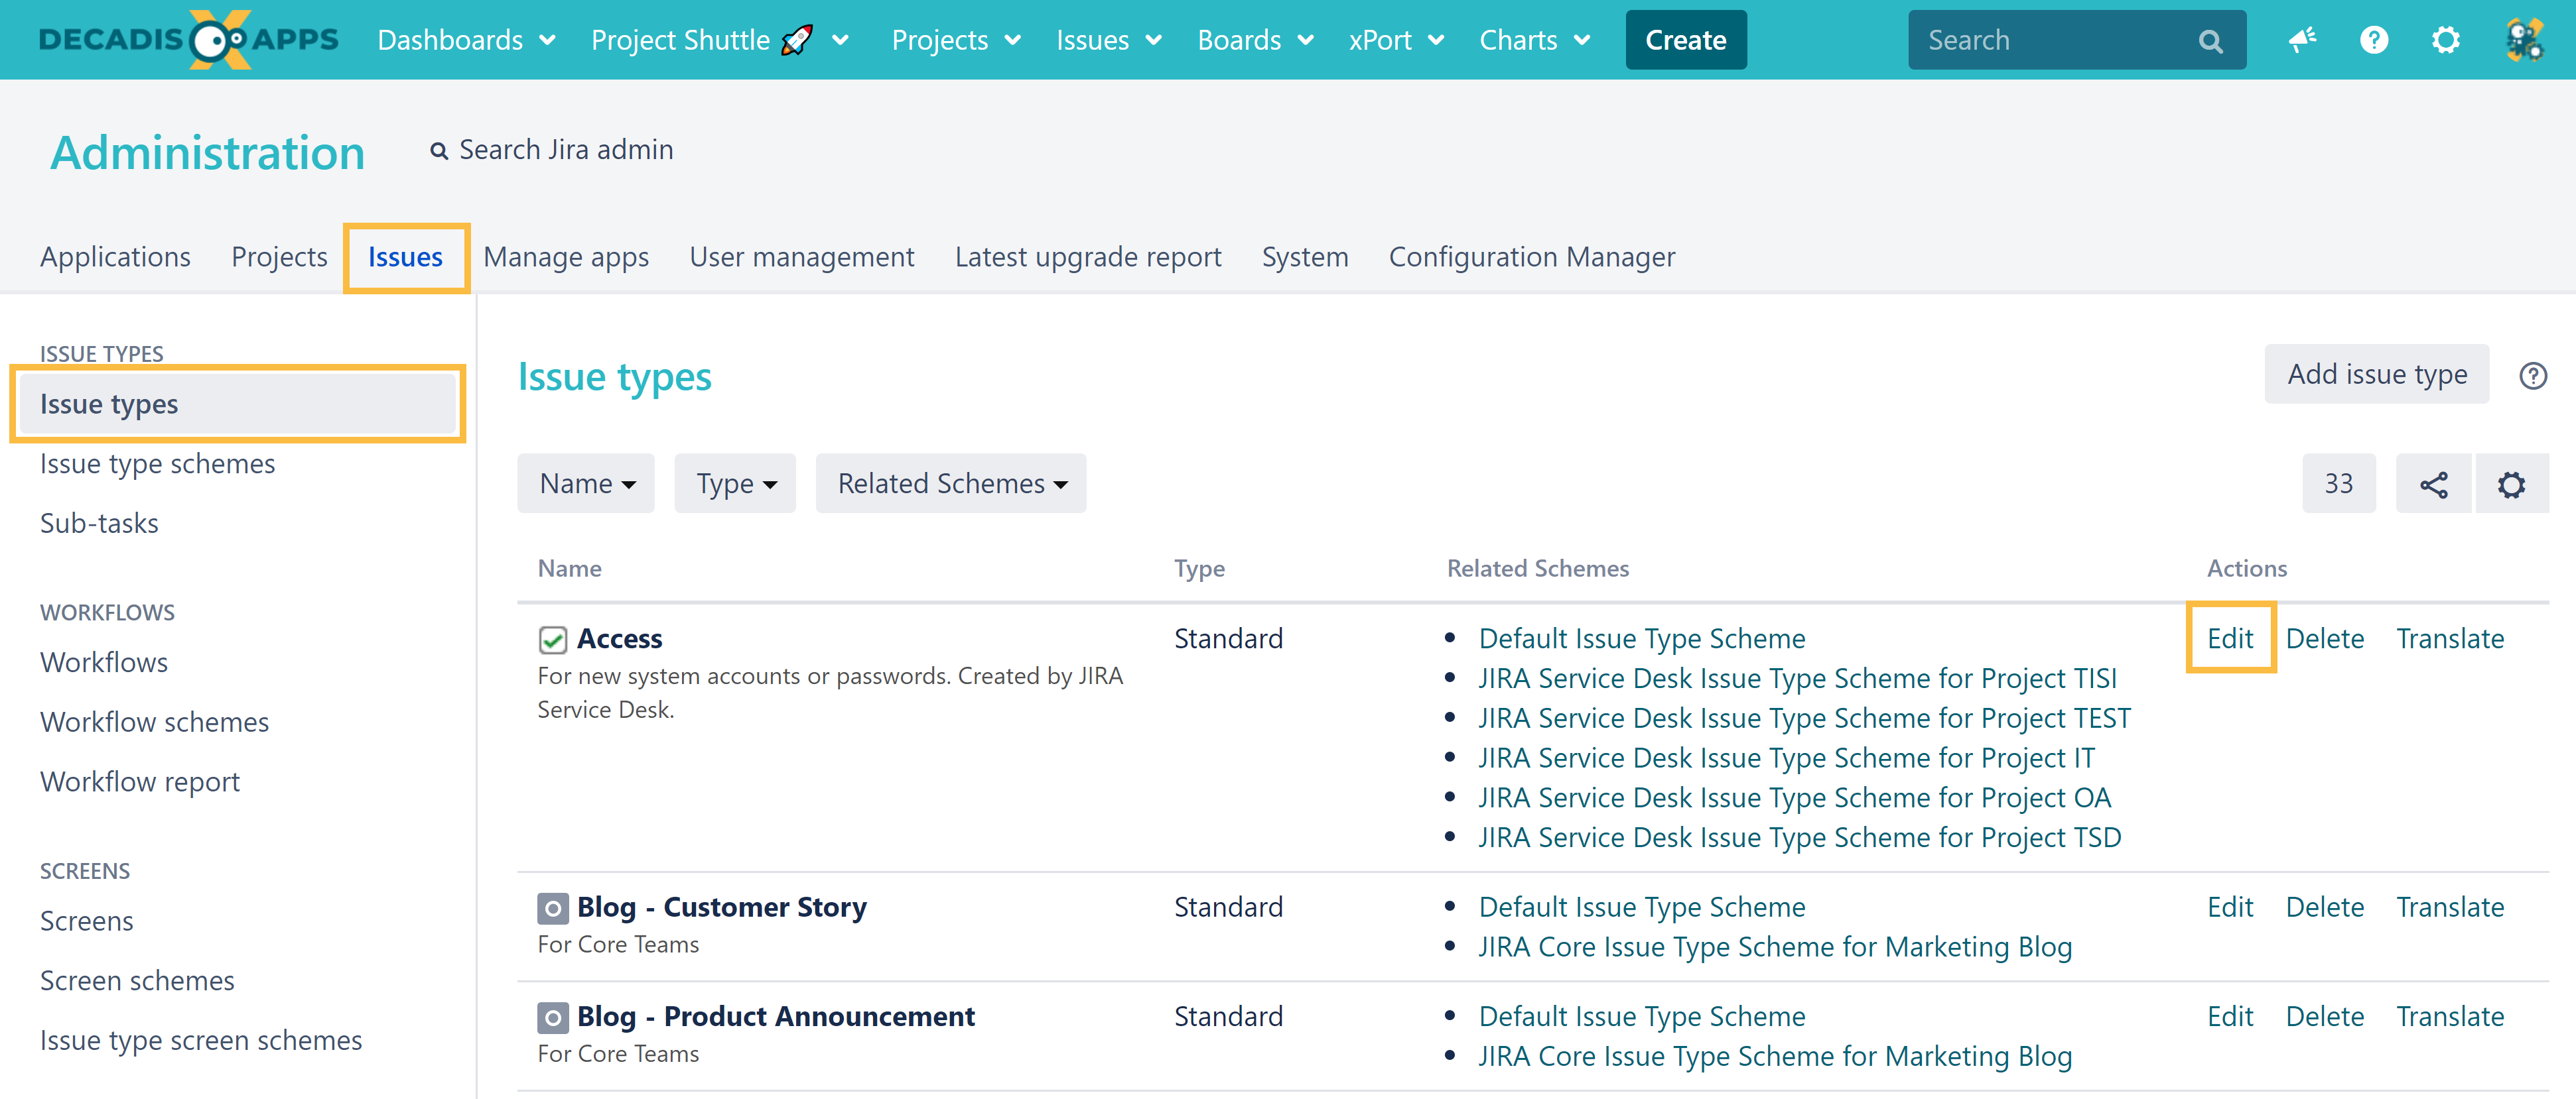Translate Blog - Product Announcement issue type

[2450, 1017]
